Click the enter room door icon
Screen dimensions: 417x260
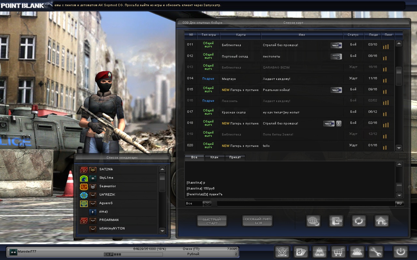[336, 221]
